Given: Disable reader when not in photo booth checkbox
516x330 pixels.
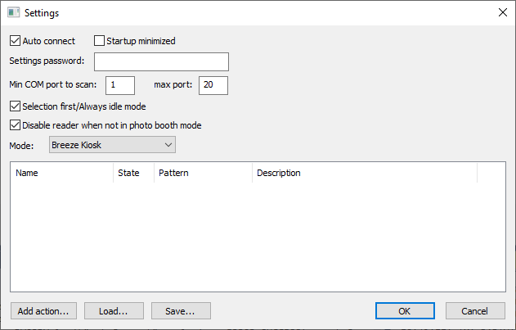Looking at the screenshot, I should tap(16, 125).
